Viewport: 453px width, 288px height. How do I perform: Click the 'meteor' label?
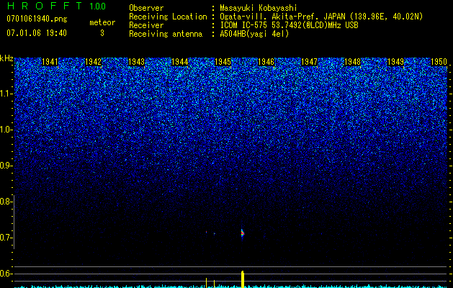click(102, 22)
